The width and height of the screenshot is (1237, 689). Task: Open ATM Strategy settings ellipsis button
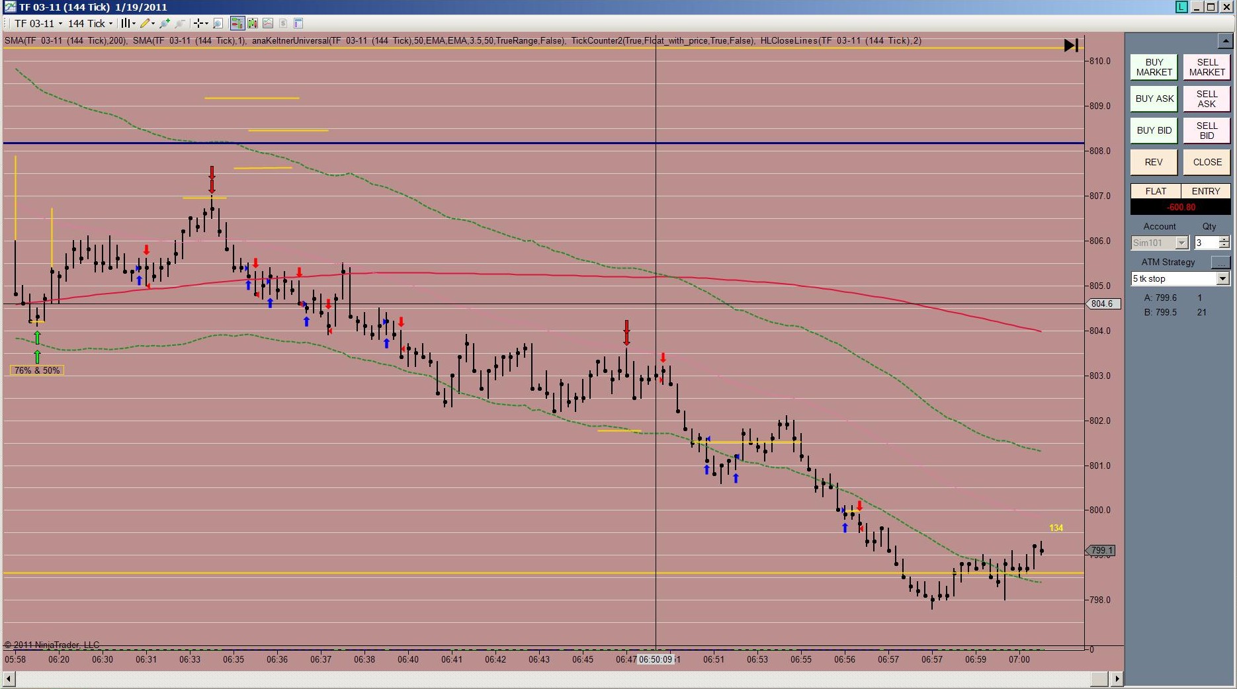(x=1220, y=263)
